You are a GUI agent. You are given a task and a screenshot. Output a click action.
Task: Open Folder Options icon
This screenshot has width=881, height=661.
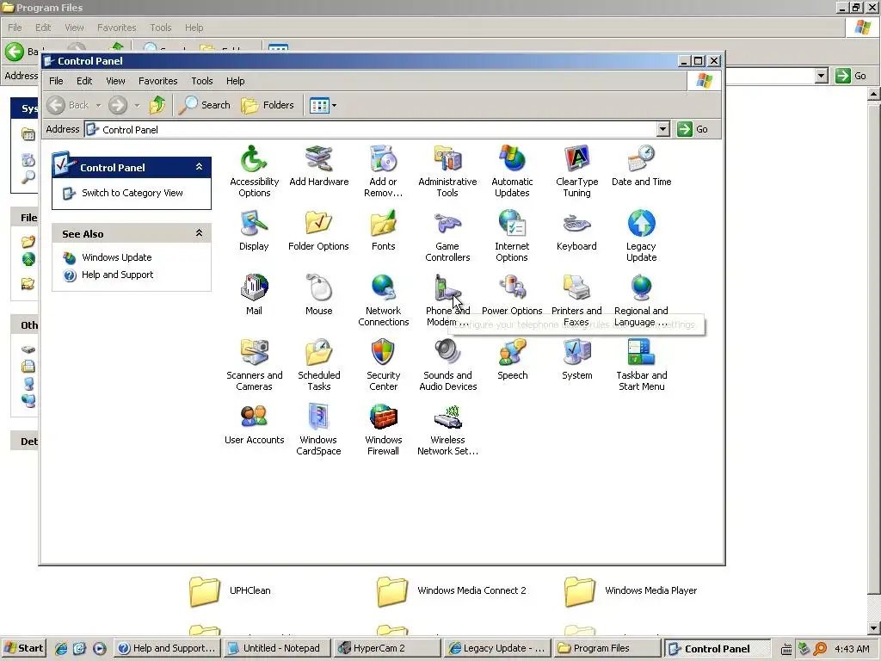(x=318, y=224)
